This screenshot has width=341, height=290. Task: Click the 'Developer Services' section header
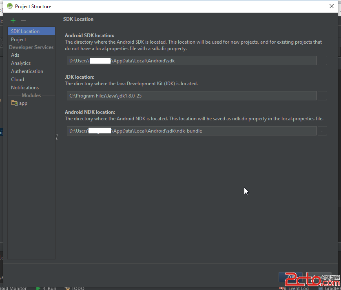31,47
